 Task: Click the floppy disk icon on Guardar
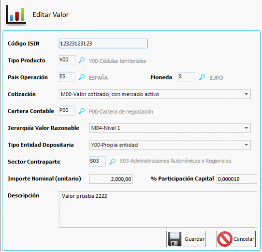[x=175, y=239]
